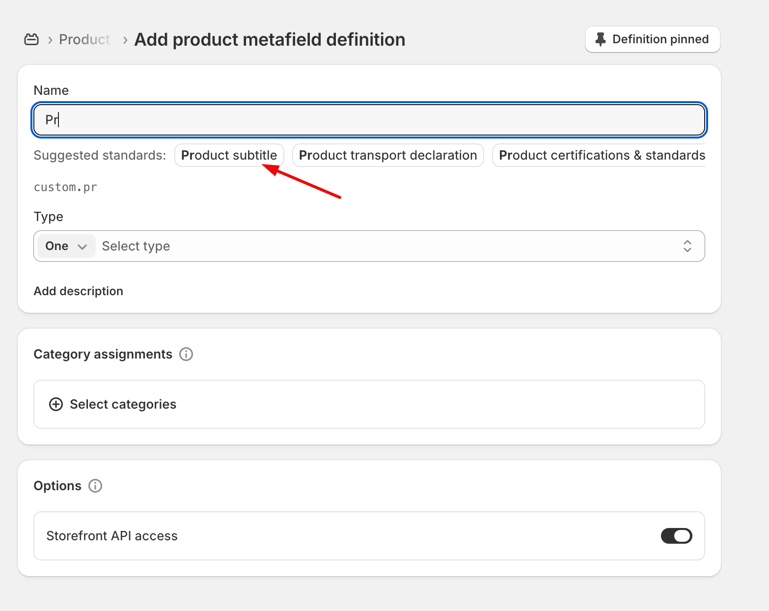Open the Select type dropdown

383,246
